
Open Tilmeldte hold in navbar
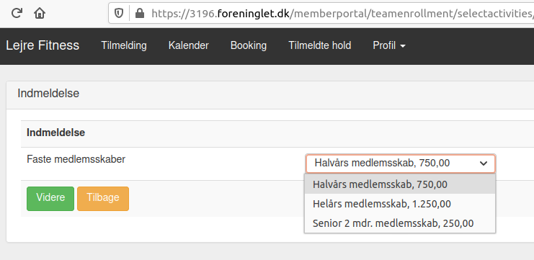click(320, 45)
